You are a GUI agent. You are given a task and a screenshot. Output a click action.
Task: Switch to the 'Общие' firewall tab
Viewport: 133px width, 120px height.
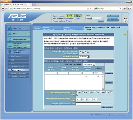[x=37, y=28]
